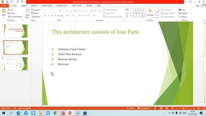Open the font name combo box

click(x=51, y=11)
